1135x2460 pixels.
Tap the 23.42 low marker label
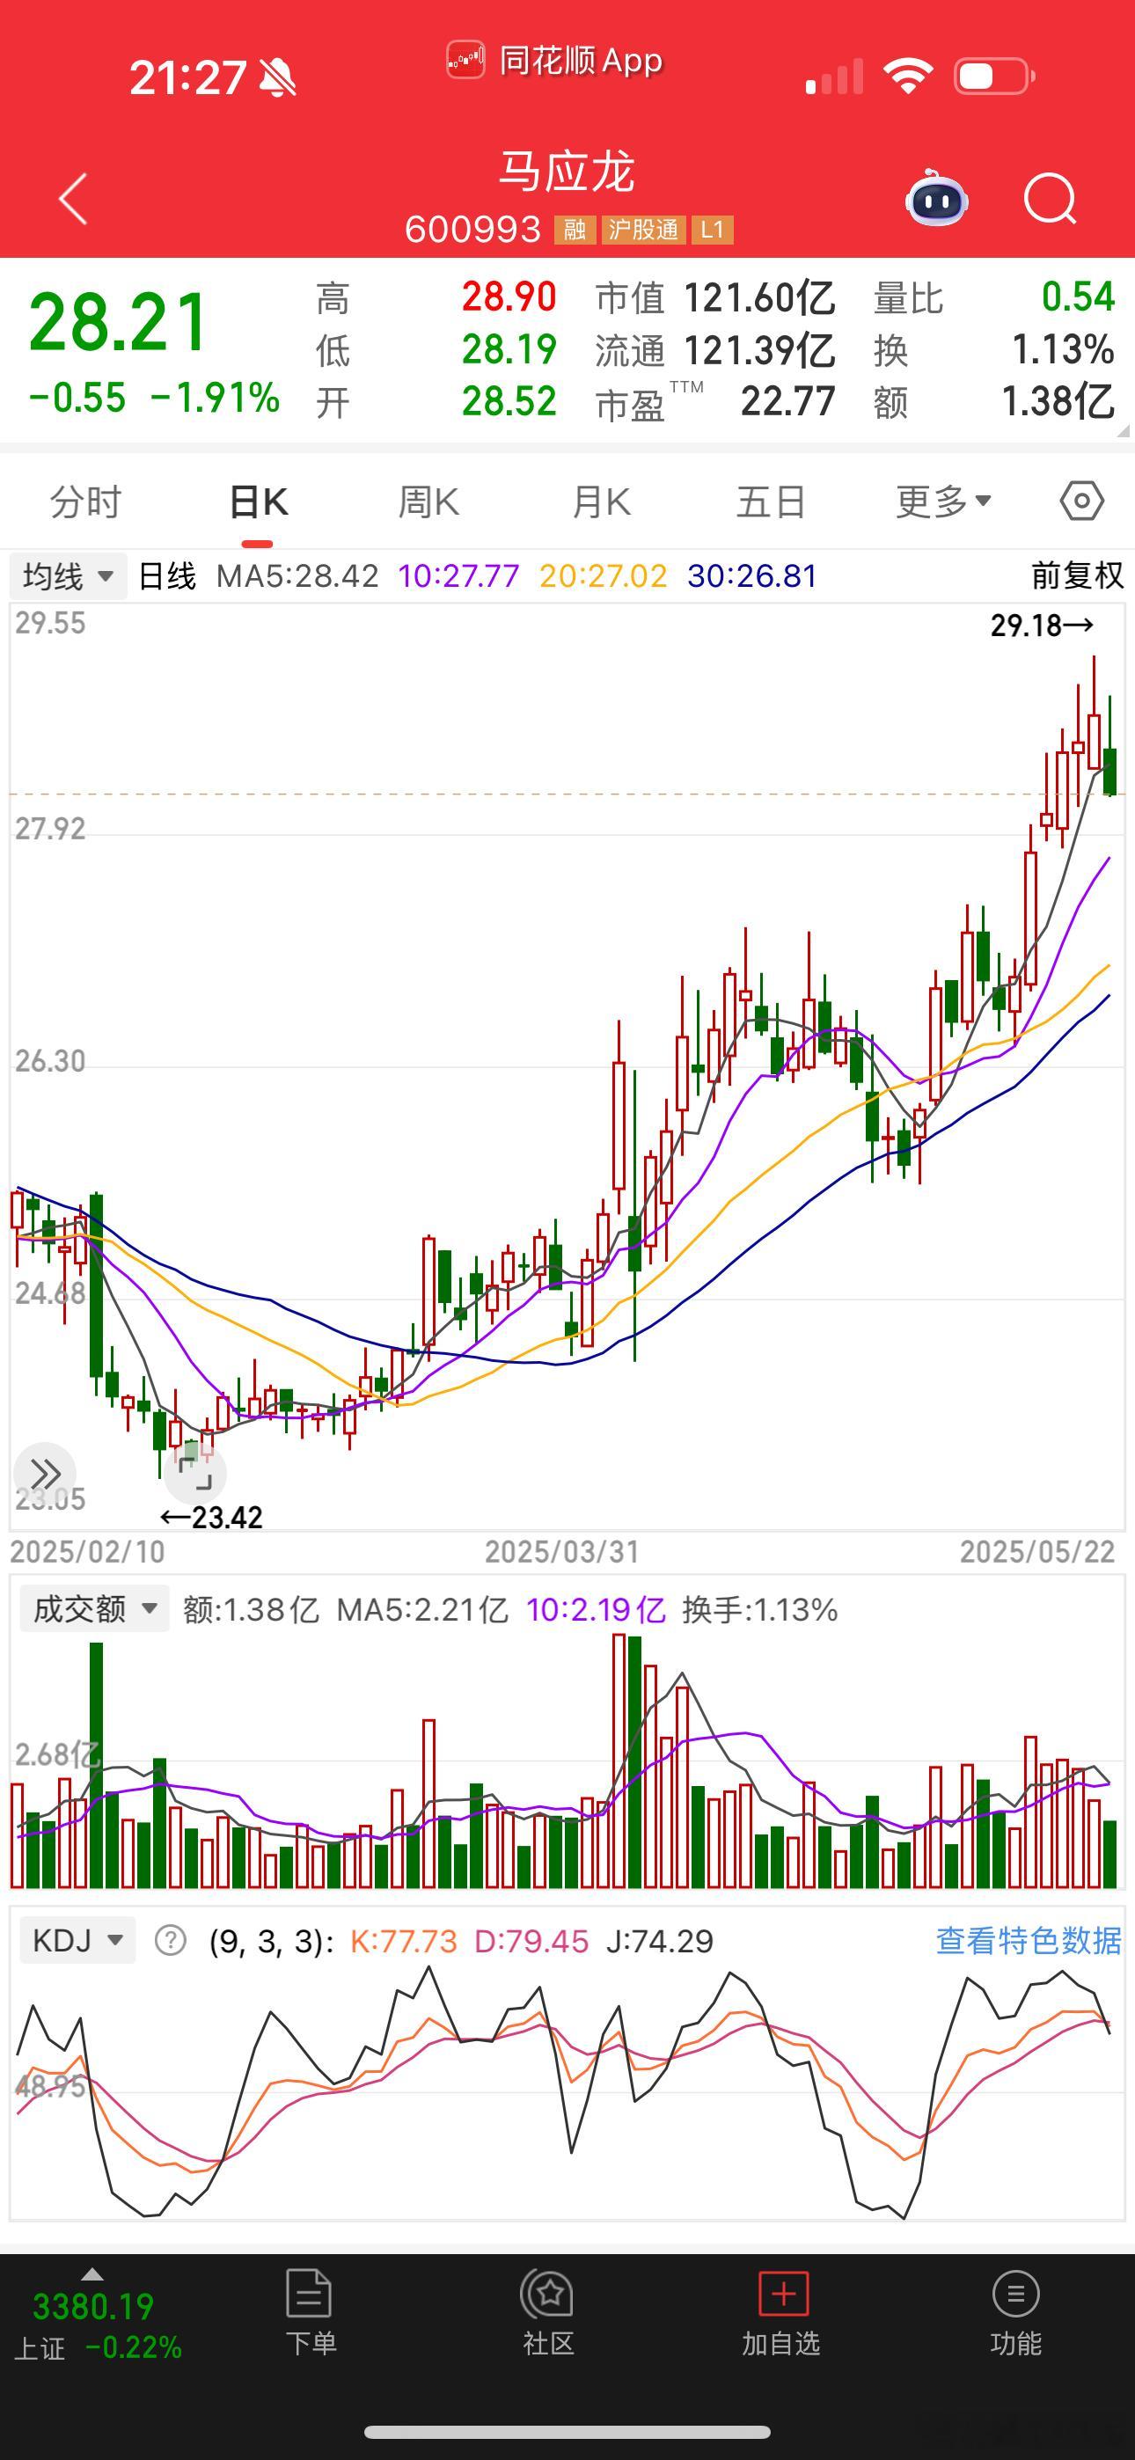coord(211,1517)
